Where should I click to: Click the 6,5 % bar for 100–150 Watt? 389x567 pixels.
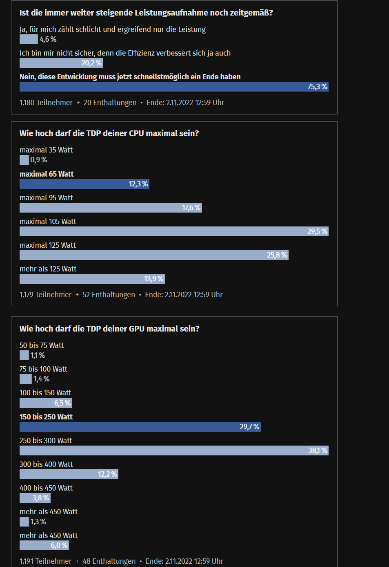pyautogui.click(x=46, y=403)
